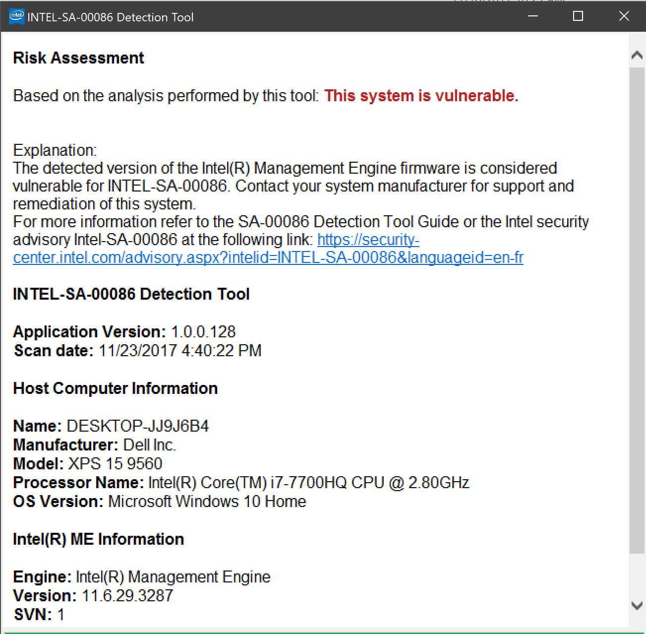Click the Processor Name i7-7700HQ text
Screen dimensions: 646x634
point(308,483)
